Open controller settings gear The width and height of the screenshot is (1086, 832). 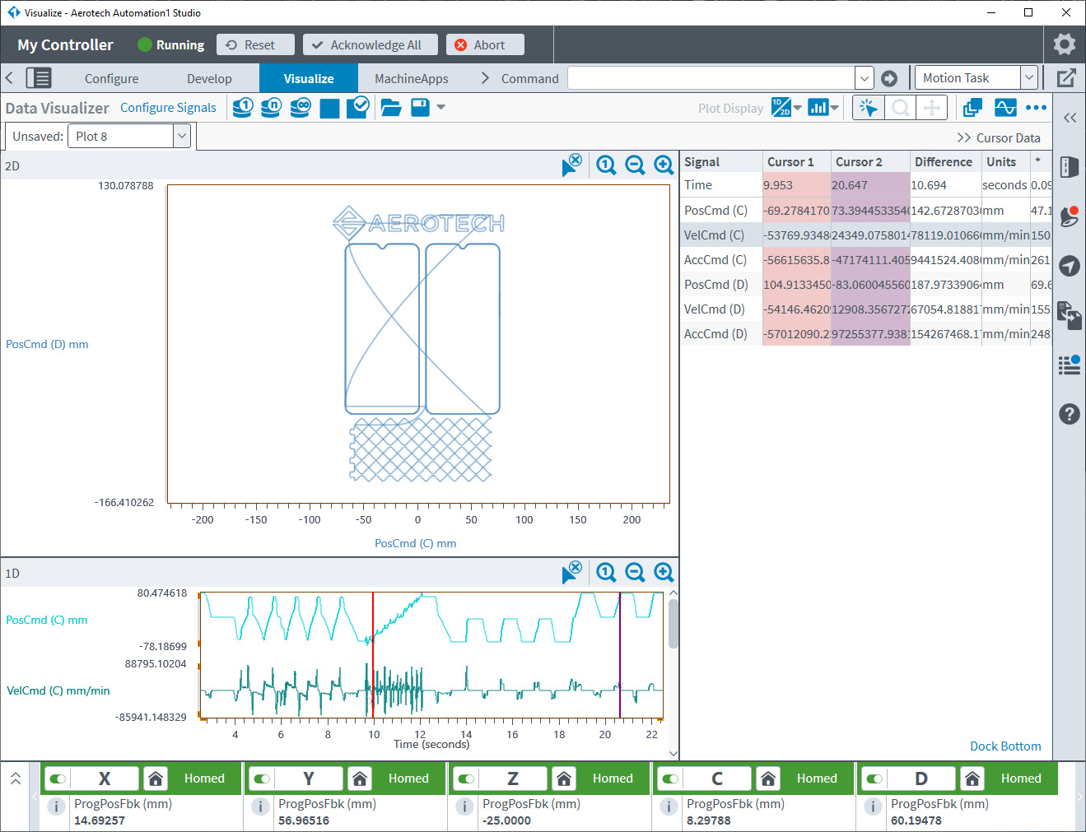(1064, 44)
